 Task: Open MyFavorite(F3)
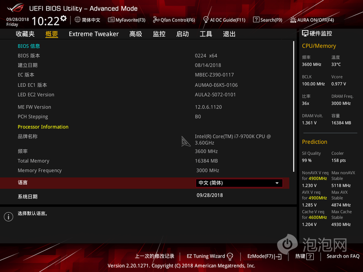(x=127, y=20)
